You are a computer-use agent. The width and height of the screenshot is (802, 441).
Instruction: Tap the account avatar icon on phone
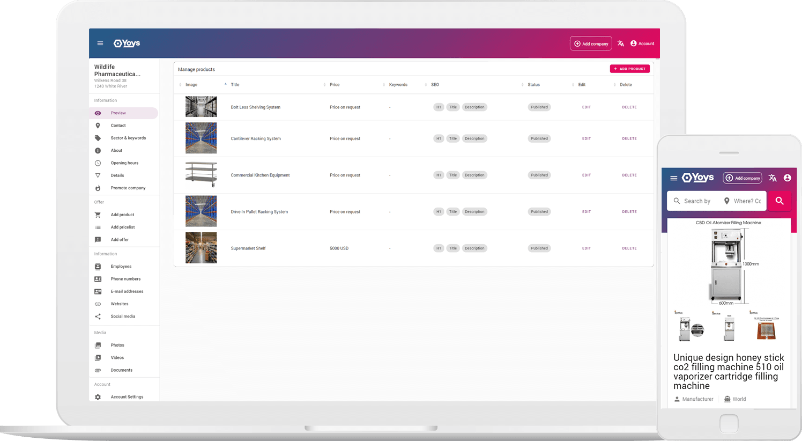(x=787, y=178)
